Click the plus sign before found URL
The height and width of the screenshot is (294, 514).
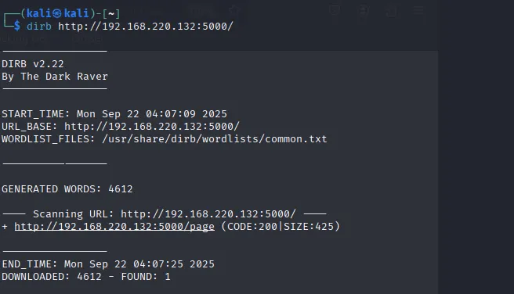[x=5, y=226]
